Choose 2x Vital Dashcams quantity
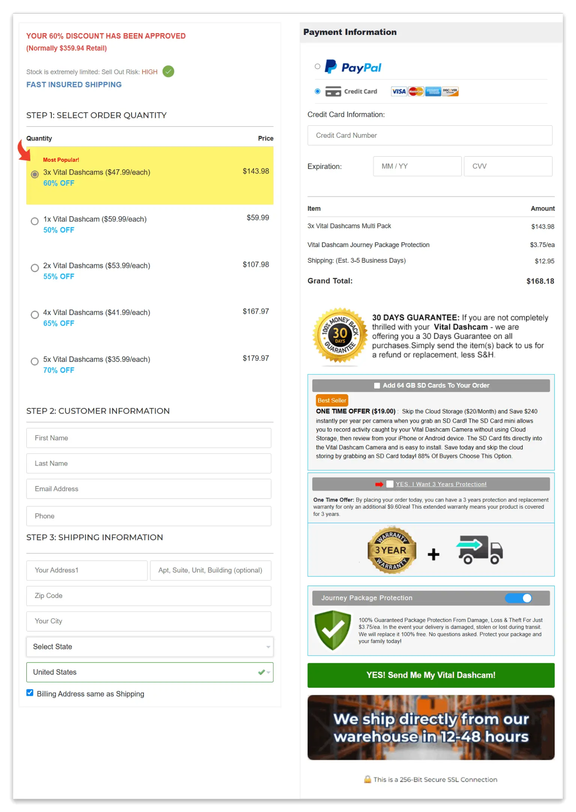Viewport: 576px width, 812px height. (34, 268)
